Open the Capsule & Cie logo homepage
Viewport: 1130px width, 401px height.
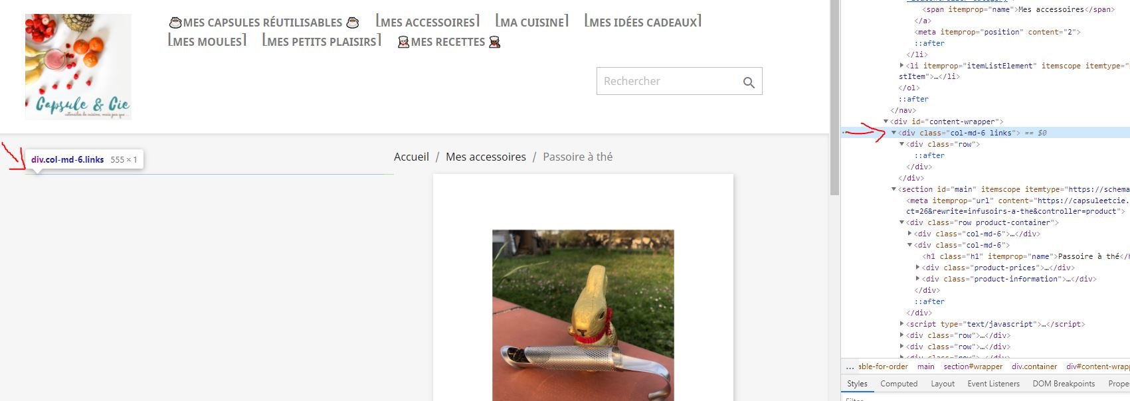point(78,67)
